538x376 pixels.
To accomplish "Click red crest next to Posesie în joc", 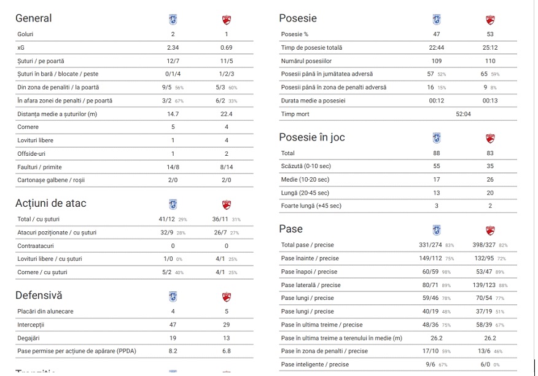I will pos(490,139).
